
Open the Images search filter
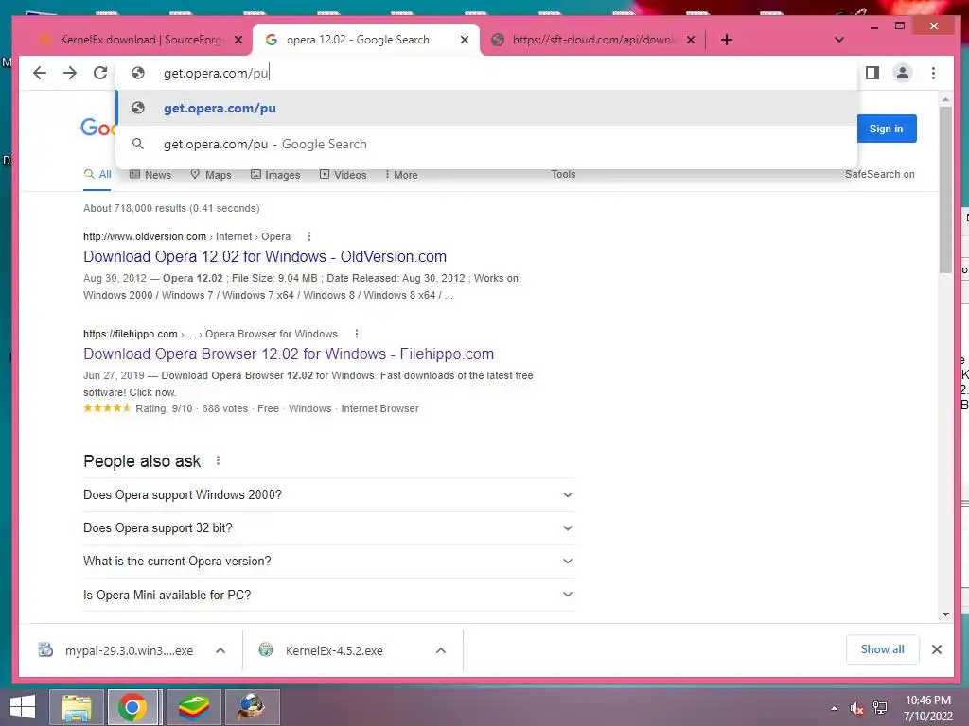coord(275,175)
